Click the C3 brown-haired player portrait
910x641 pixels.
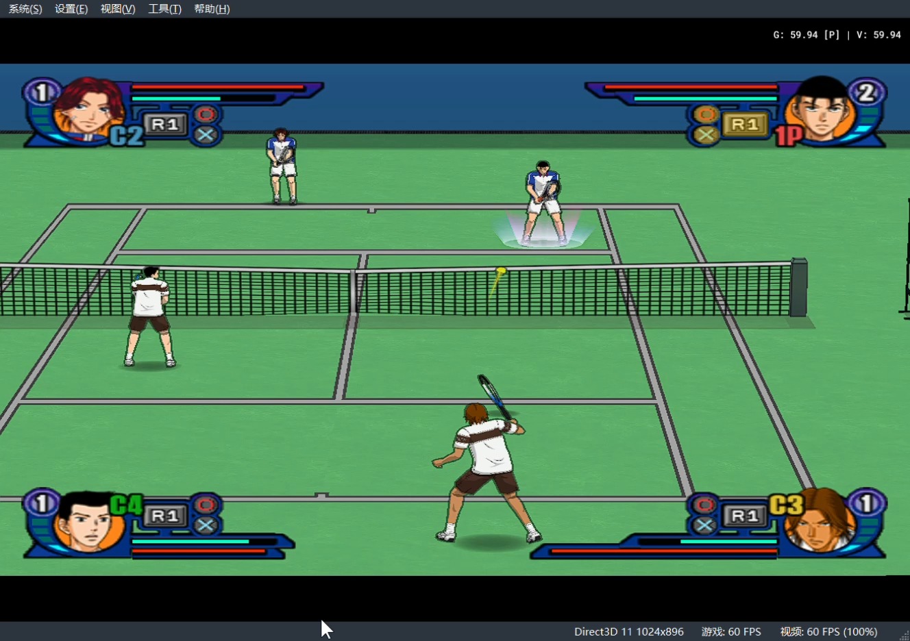click(820, 520)
